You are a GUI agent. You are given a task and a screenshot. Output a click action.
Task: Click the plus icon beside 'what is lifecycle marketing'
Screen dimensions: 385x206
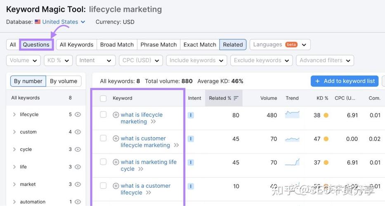[116, 115]
